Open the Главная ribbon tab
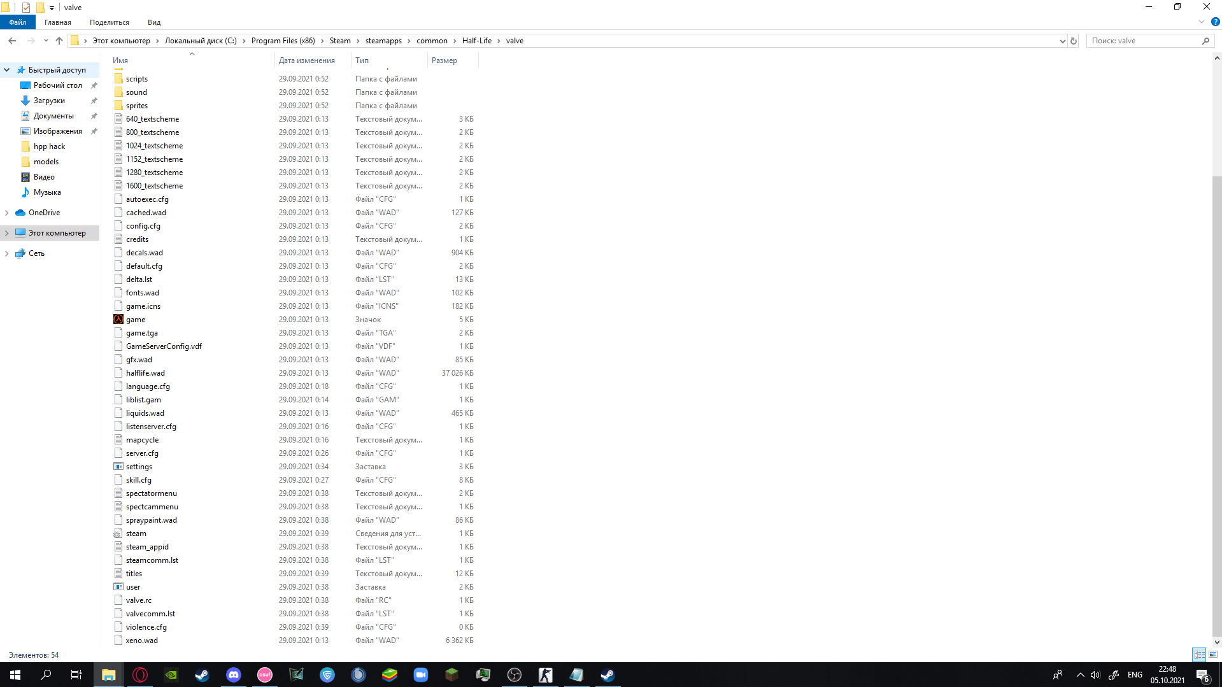 click(58, 22)
